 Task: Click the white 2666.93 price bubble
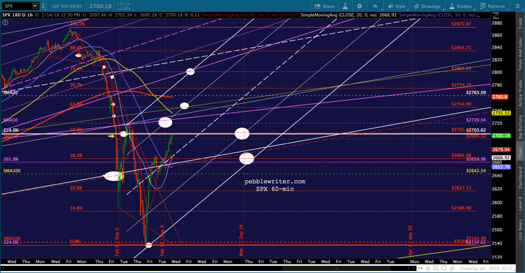501,158
